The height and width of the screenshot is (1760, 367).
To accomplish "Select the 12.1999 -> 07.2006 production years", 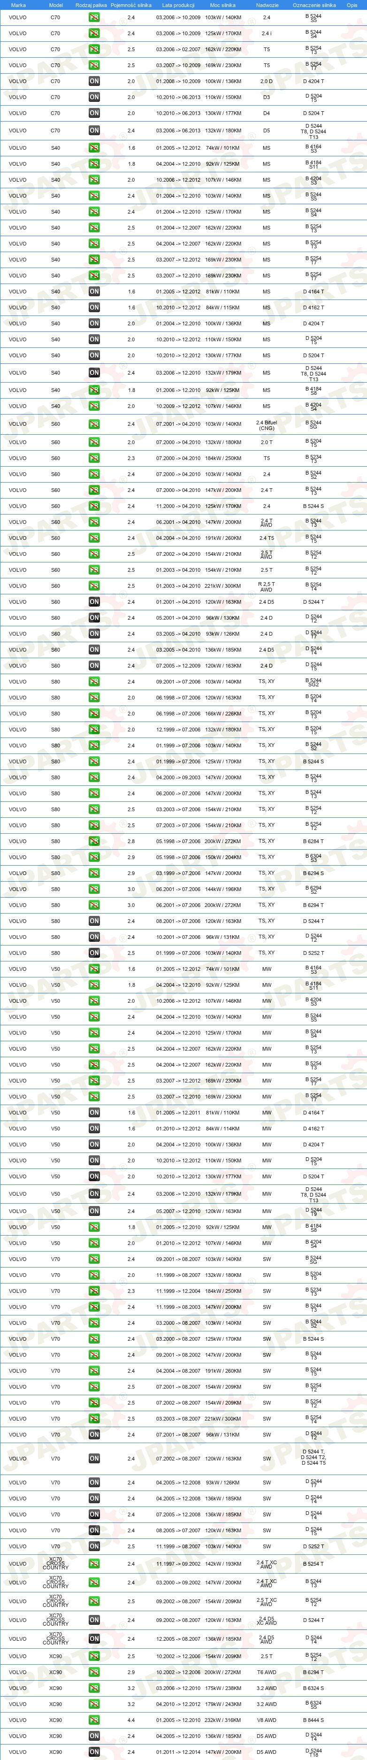I will coord(178,730).
